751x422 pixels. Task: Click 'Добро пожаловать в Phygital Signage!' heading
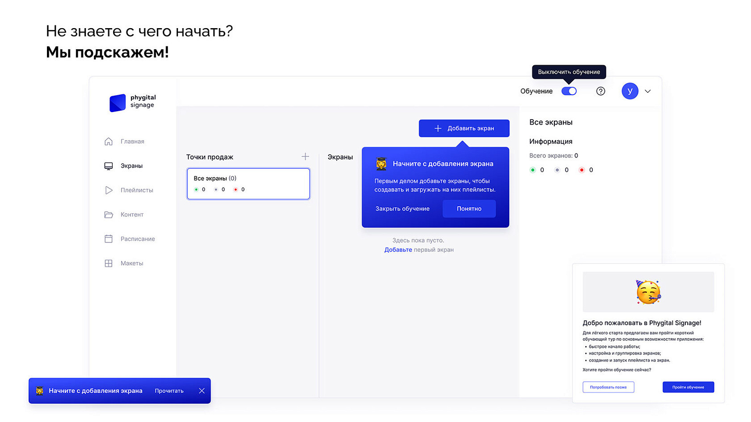642,323
